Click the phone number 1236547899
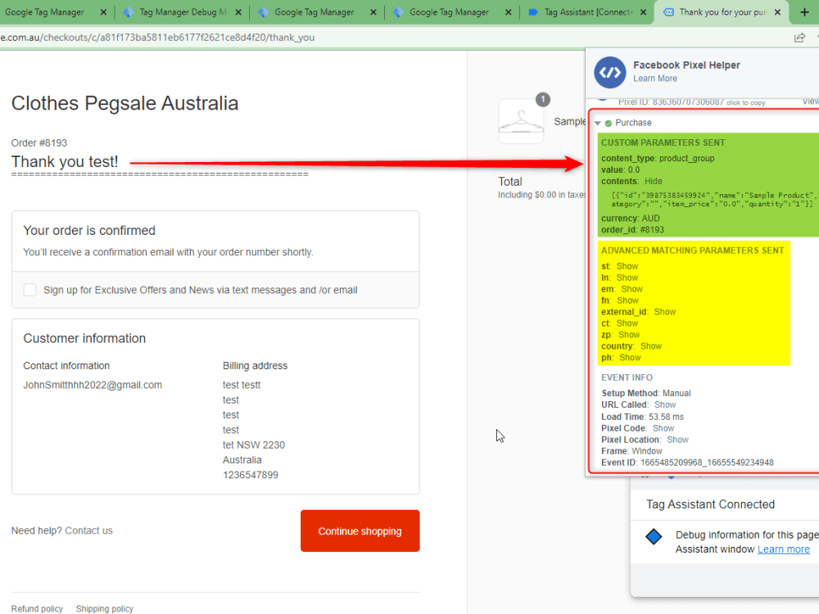This screenshot has width=819, height=614. [x=250, y=475]
